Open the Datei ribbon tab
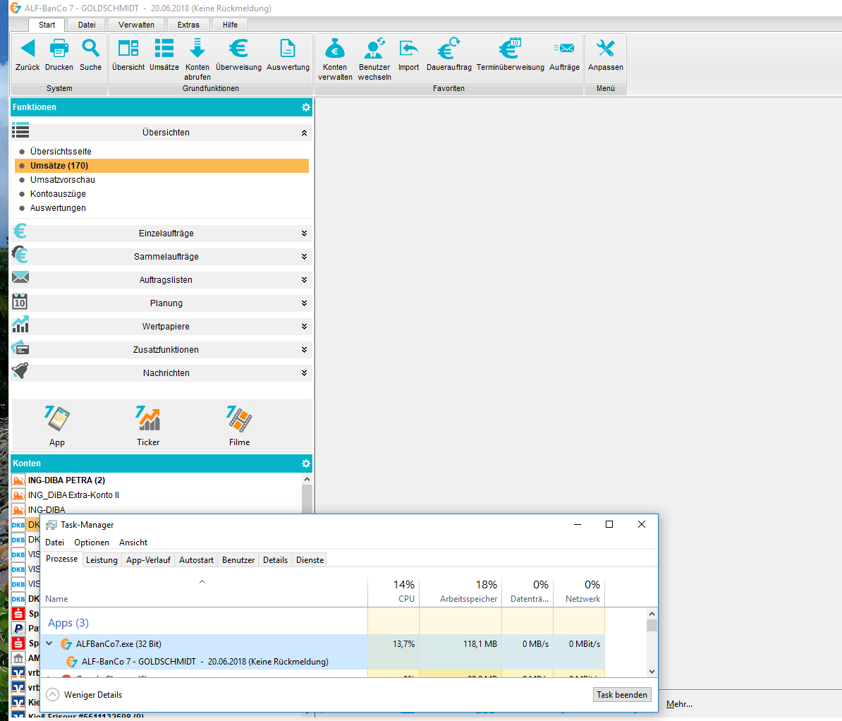The height and width of the screenshot is (721, 842). tap(87, 25)
